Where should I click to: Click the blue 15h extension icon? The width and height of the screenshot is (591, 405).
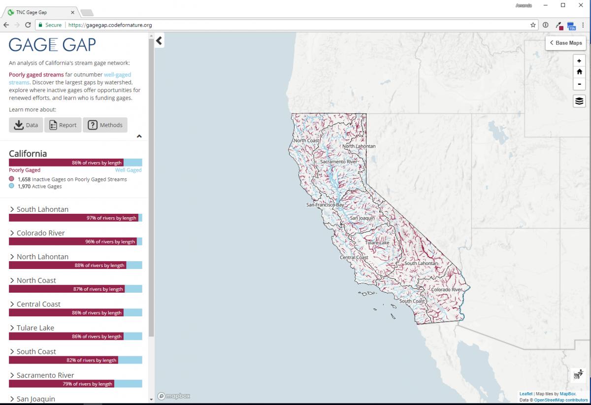pyautogui.click(x=571, y=25)
